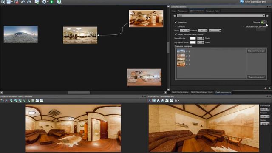Toggle Display panorama name in tooltip checkbox
Screen dimensions: 272x153
(176, 34)
